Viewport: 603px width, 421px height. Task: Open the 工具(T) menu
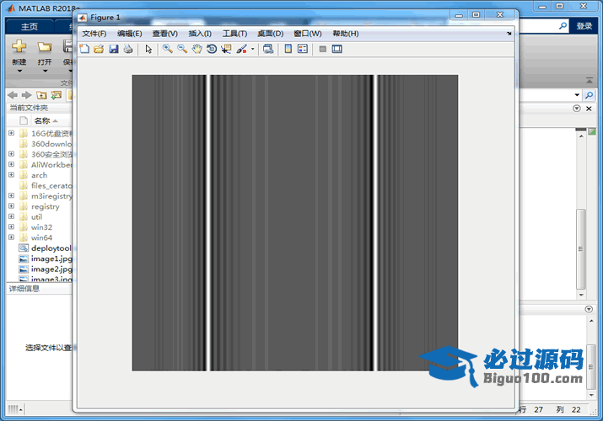click(234, 34)
